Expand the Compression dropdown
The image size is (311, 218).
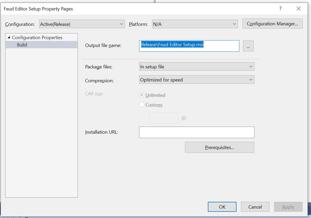pos(197,79)
